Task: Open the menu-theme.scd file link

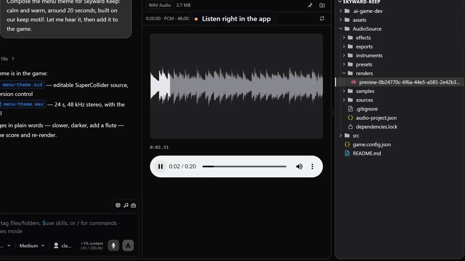Action: (x=22, y=85)
